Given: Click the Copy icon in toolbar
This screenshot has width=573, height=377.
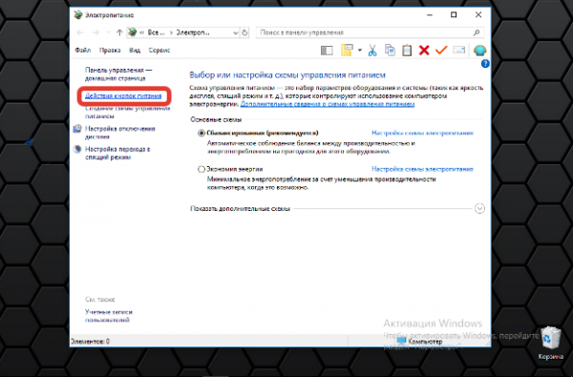Looking at the screenshot, I should tap(390, 50).
